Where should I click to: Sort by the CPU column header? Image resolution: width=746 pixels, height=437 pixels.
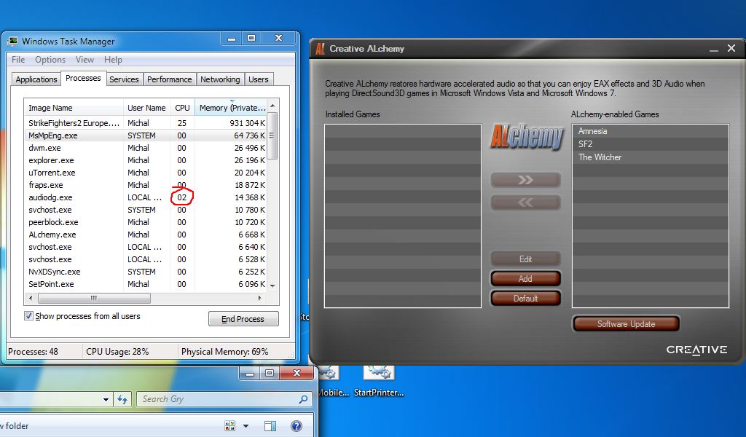[x=182, y=108]
